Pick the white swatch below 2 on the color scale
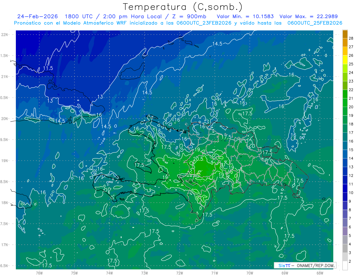This screenshot has height=277, width=359. [x=345, y=266]
